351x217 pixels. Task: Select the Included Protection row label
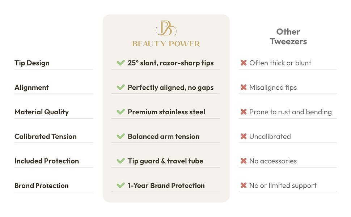pos(47,161)
